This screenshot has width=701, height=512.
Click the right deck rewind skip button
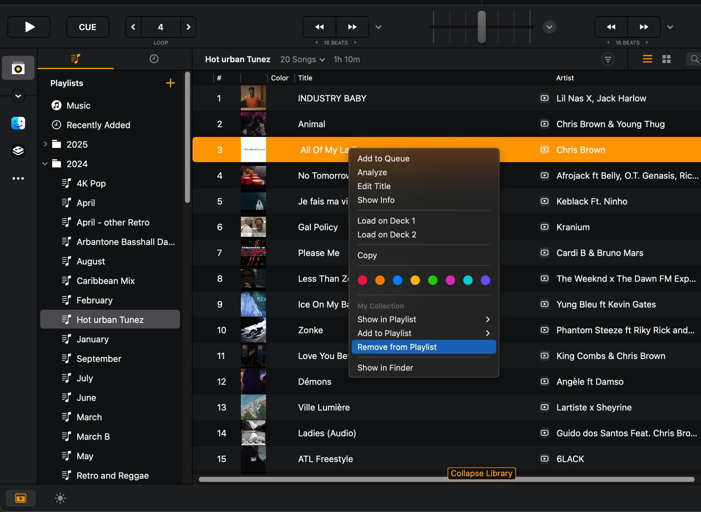tap(611, 27)
